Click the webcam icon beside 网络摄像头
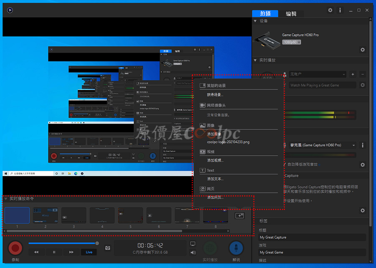Screen dimensions: 376x268 pyautogui.click(x=202, y=105)
